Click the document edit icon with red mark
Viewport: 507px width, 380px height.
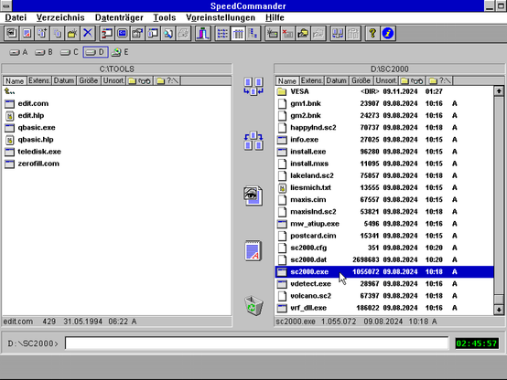click(x=27, y=33)
